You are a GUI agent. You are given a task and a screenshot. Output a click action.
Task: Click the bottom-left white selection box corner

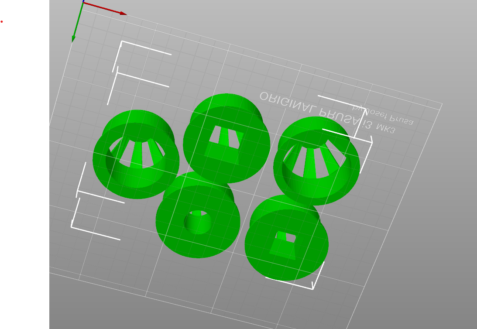(72, 226)
